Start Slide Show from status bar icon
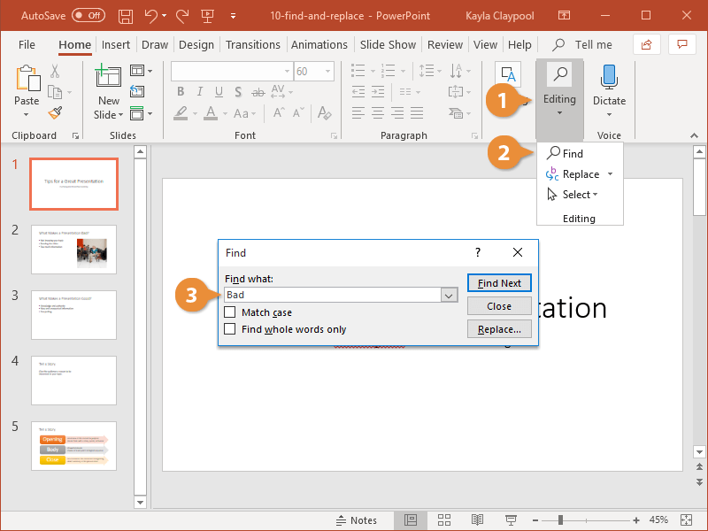 click(511, 520)
